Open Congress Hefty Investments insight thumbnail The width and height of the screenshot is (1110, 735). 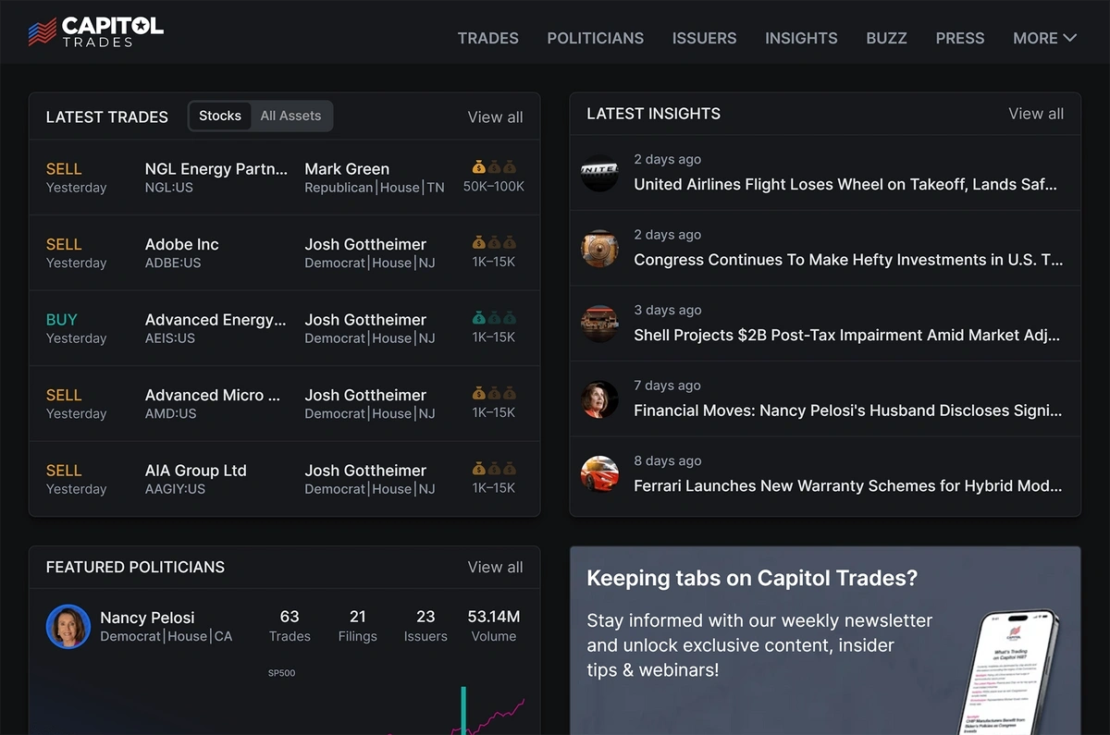tap(599, 249)
